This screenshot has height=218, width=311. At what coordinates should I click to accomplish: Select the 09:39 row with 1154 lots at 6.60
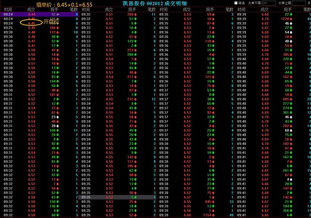pos(196,215)
